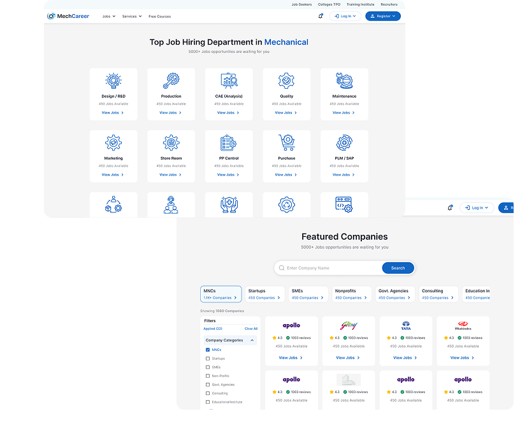
Task: Open the Jobs dropdown menu
Action: pos(109,16)
